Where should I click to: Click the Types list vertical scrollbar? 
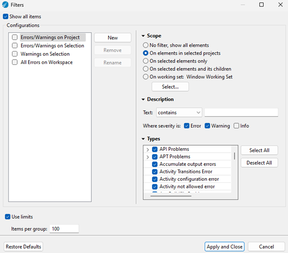pos(235,156)
